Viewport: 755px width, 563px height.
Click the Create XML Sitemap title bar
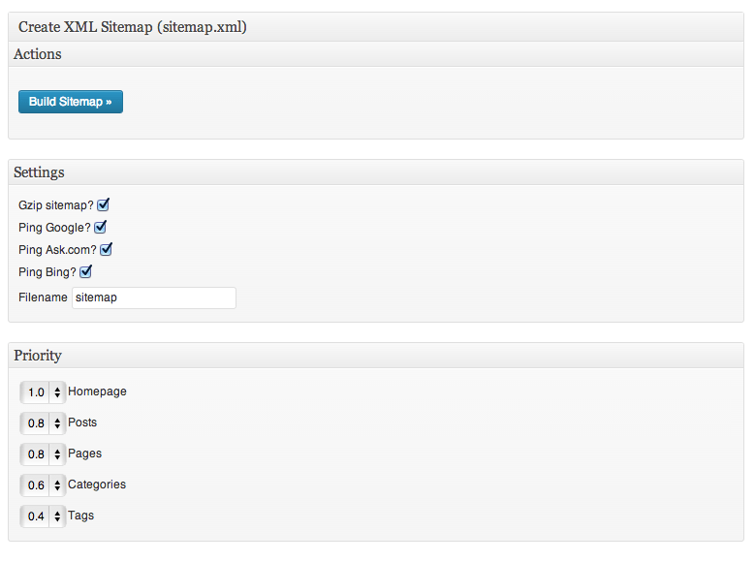click(376, 27)
